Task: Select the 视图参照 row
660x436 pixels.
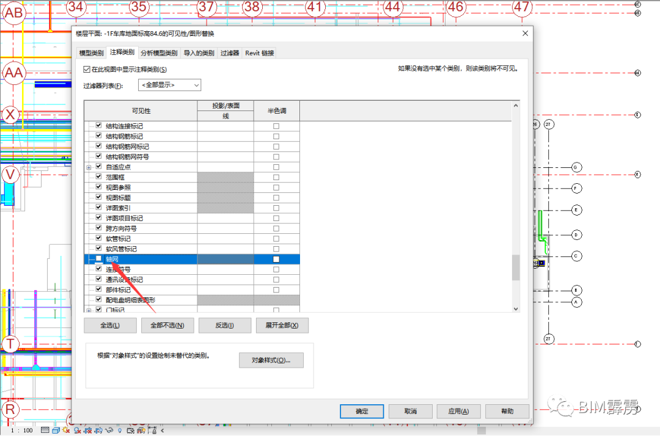Action: [x=192, y=187]
